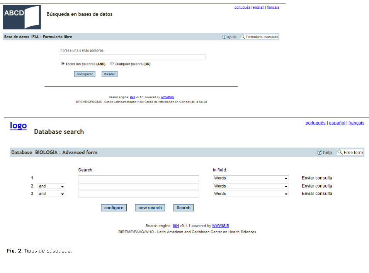Open the row 2 'and' operator dropdown
This screenshot has height=273, width=369.
(x=51, y=186)
